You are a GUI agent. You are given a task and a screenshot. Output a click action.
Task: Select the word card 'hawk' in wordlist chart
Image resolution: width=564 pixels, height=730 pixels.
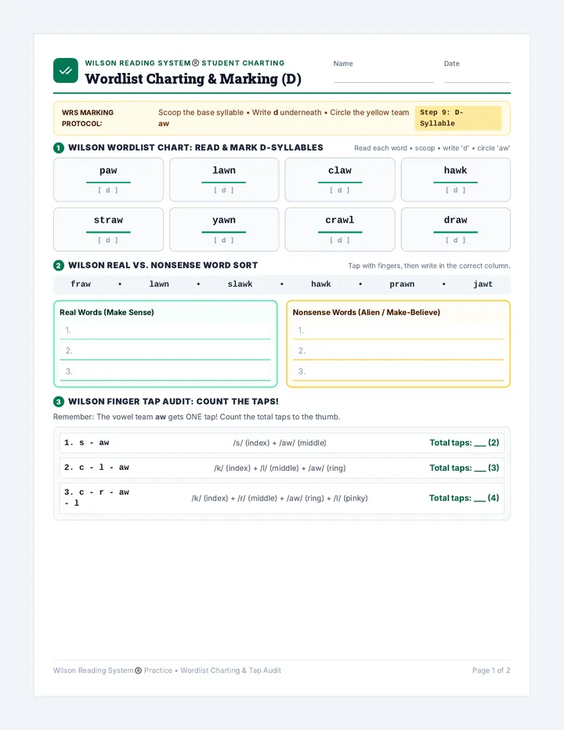tap(455, 179)
